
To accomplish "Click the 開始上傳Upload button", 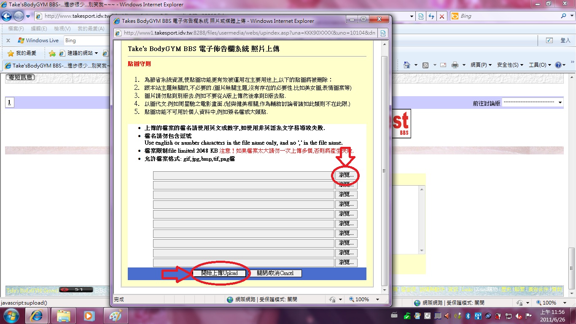I will tap(219, 273).
